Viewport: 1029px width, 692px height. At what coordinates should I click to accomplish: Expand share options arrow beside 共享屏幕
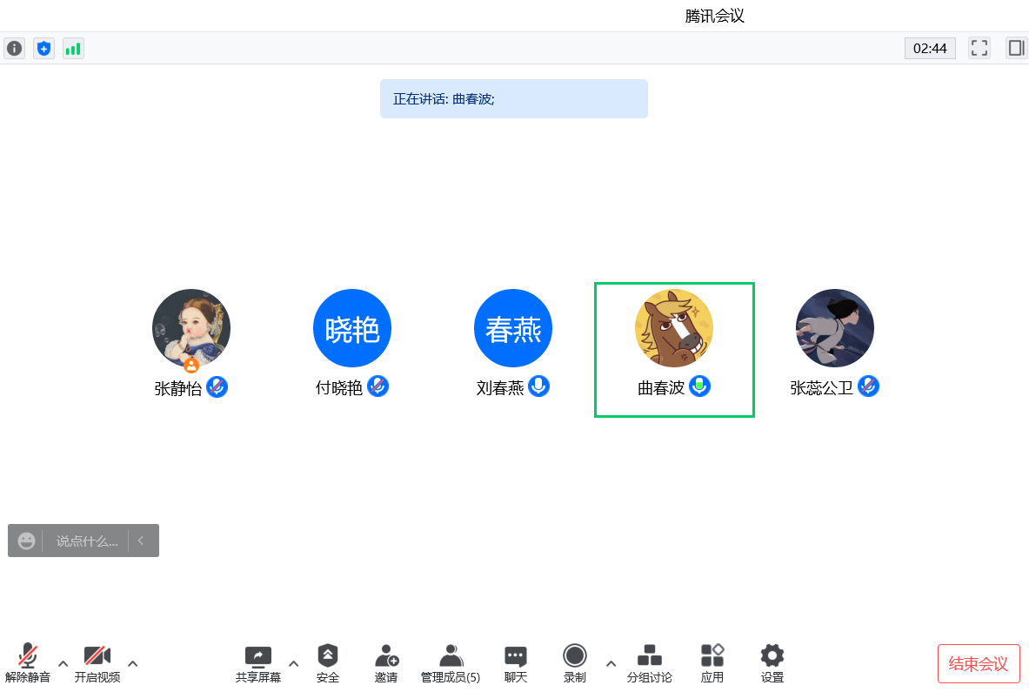pyautogui.click(x=294, y=663)
